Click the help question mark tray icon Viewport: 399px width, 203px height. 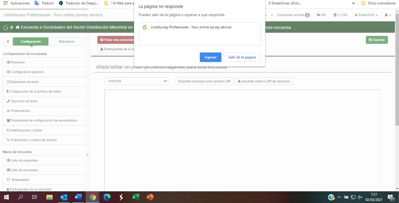click(x=331, y=197)
